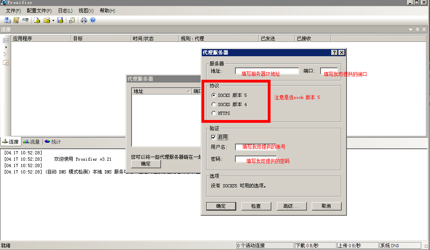Click the printer icon in toolbar

click(84, 20)
